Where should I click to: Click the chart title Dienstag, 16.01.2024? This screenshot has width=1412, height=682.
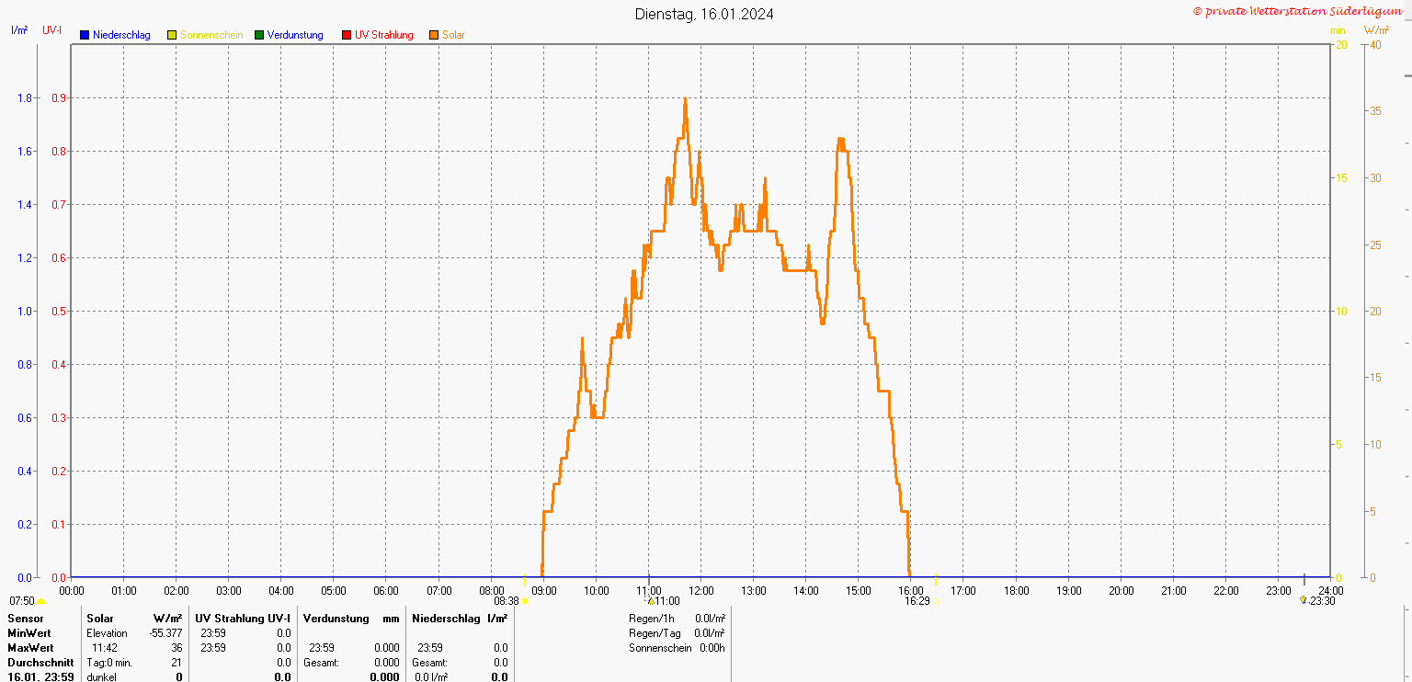click(x=704, y=14)
